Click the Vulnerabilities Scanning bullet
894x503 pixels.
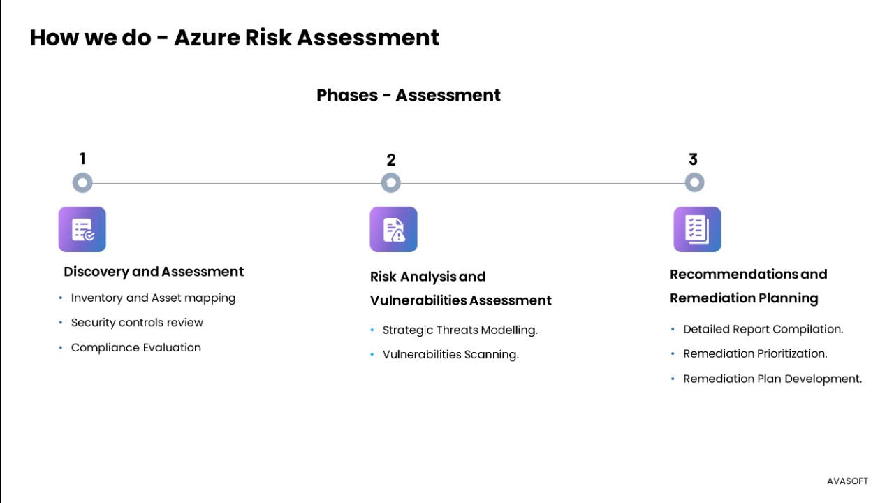pyautogui.click(x=450, y=355)
